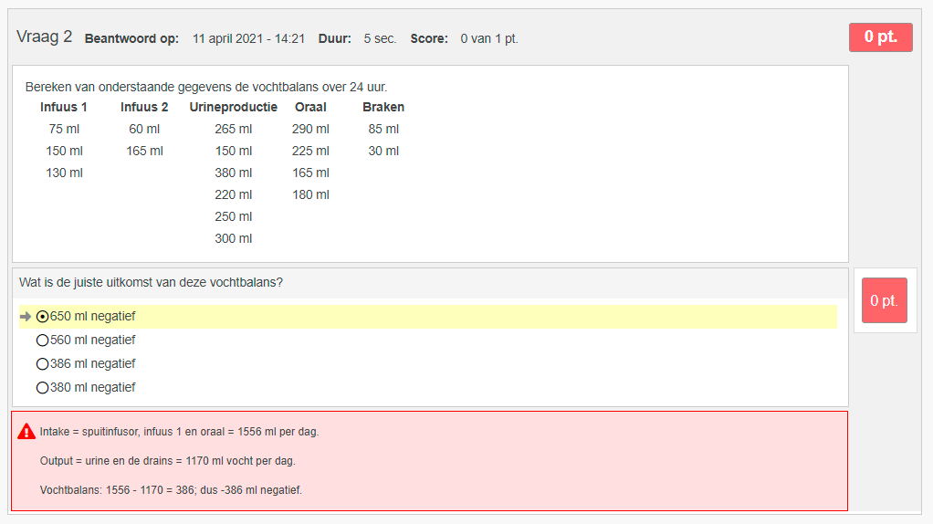Click the 290 ml oral intake value
The width and height of the screenshot is (933, 524).
pos(310,129)
